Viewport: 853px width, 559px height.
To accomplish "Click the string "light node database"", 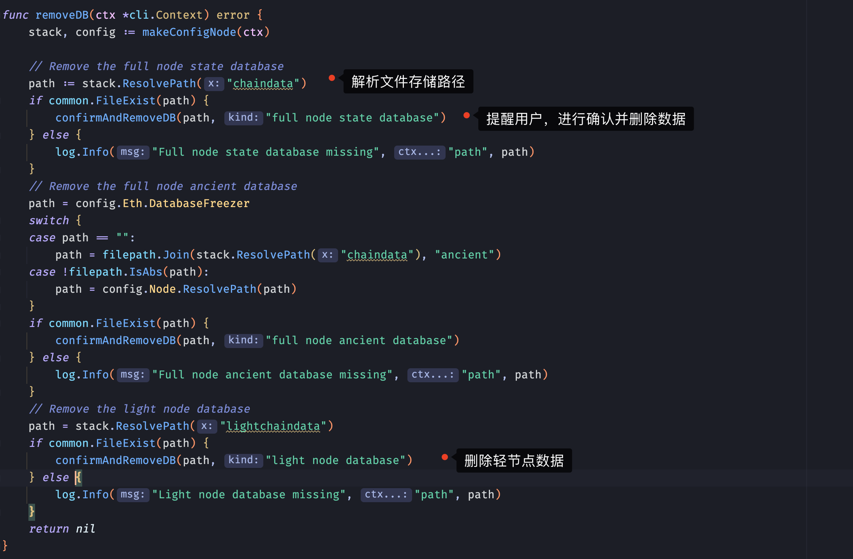I will tap(336, 461).
